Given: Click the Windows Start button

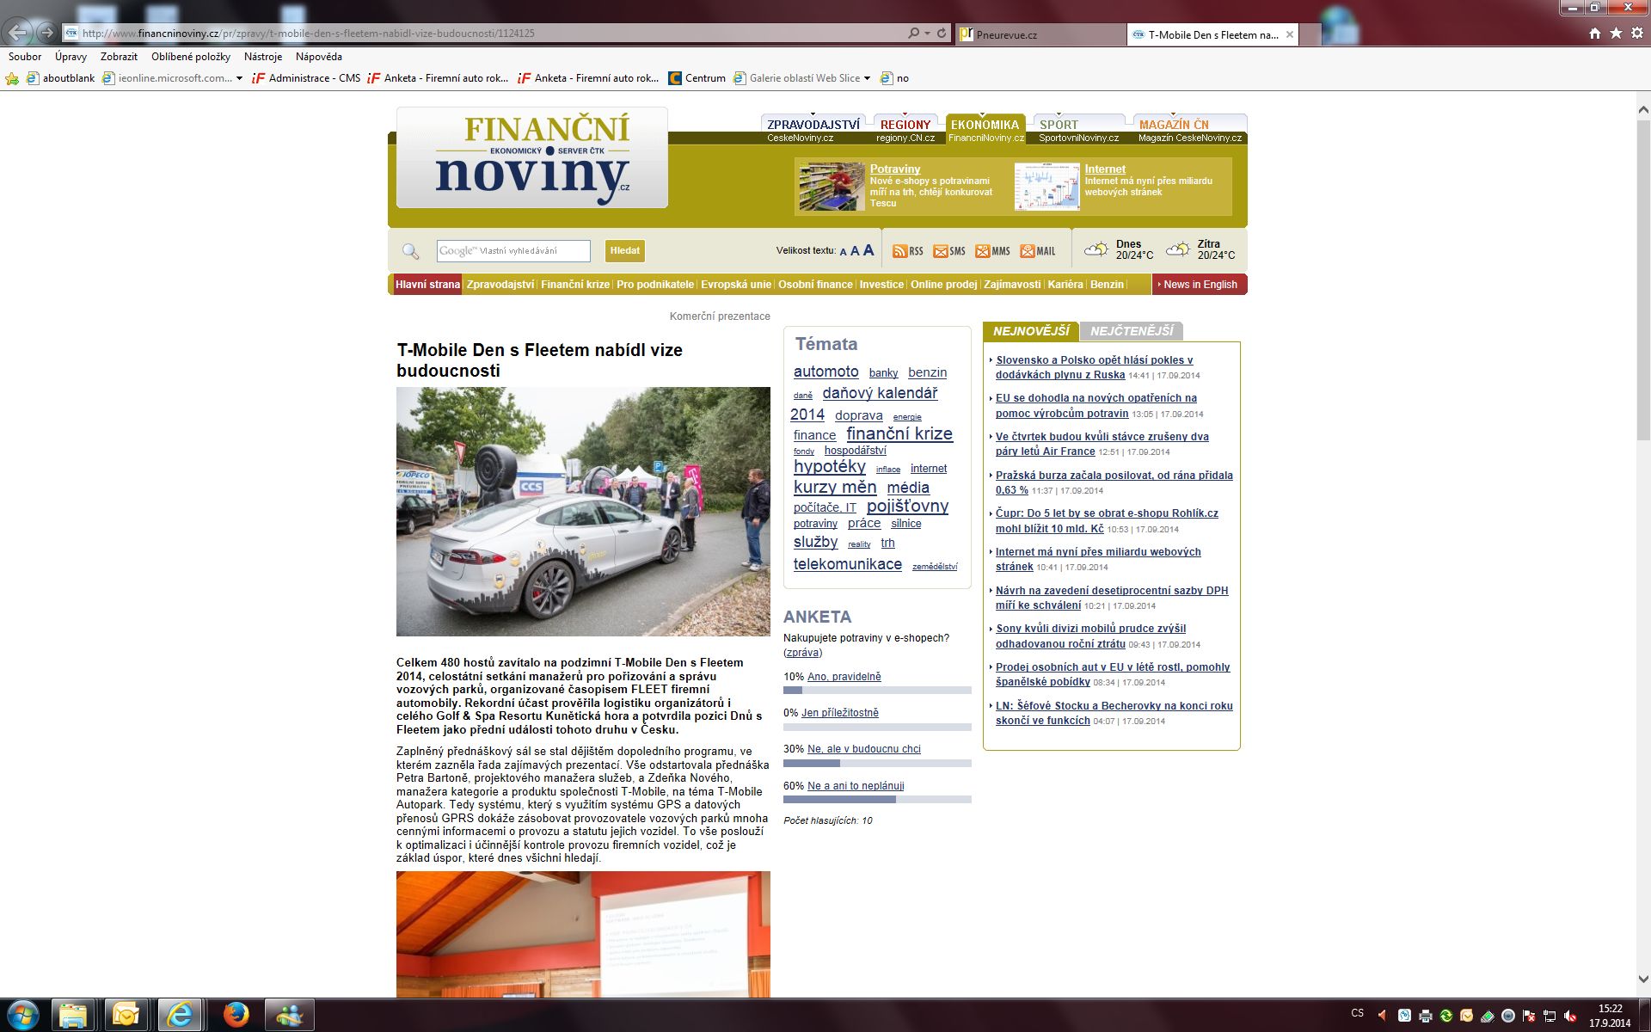Looking at the screenshot, I should [21, 1015].
